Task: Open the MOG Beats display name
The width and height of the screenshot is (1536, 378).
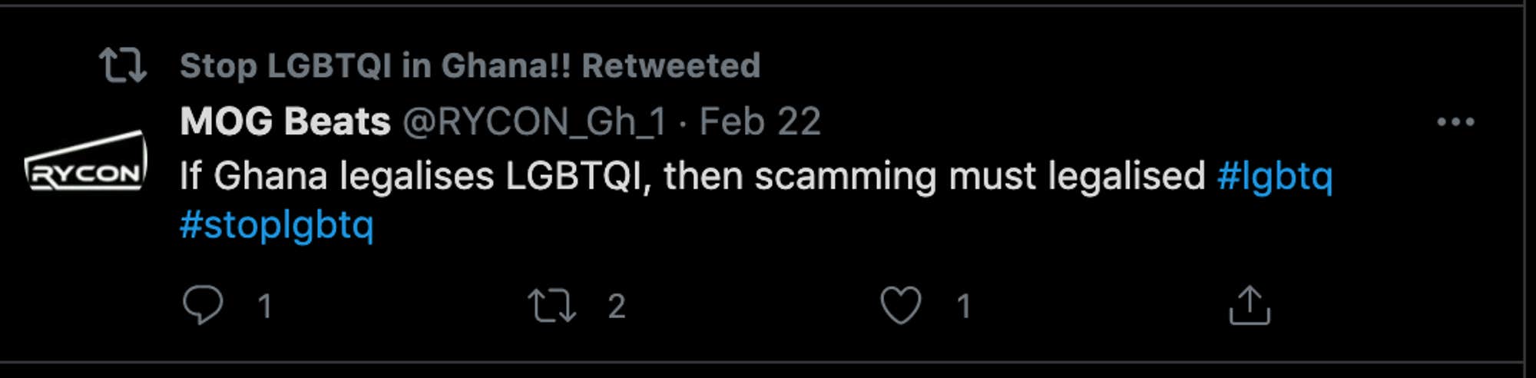Action: [x=285, y=121]
